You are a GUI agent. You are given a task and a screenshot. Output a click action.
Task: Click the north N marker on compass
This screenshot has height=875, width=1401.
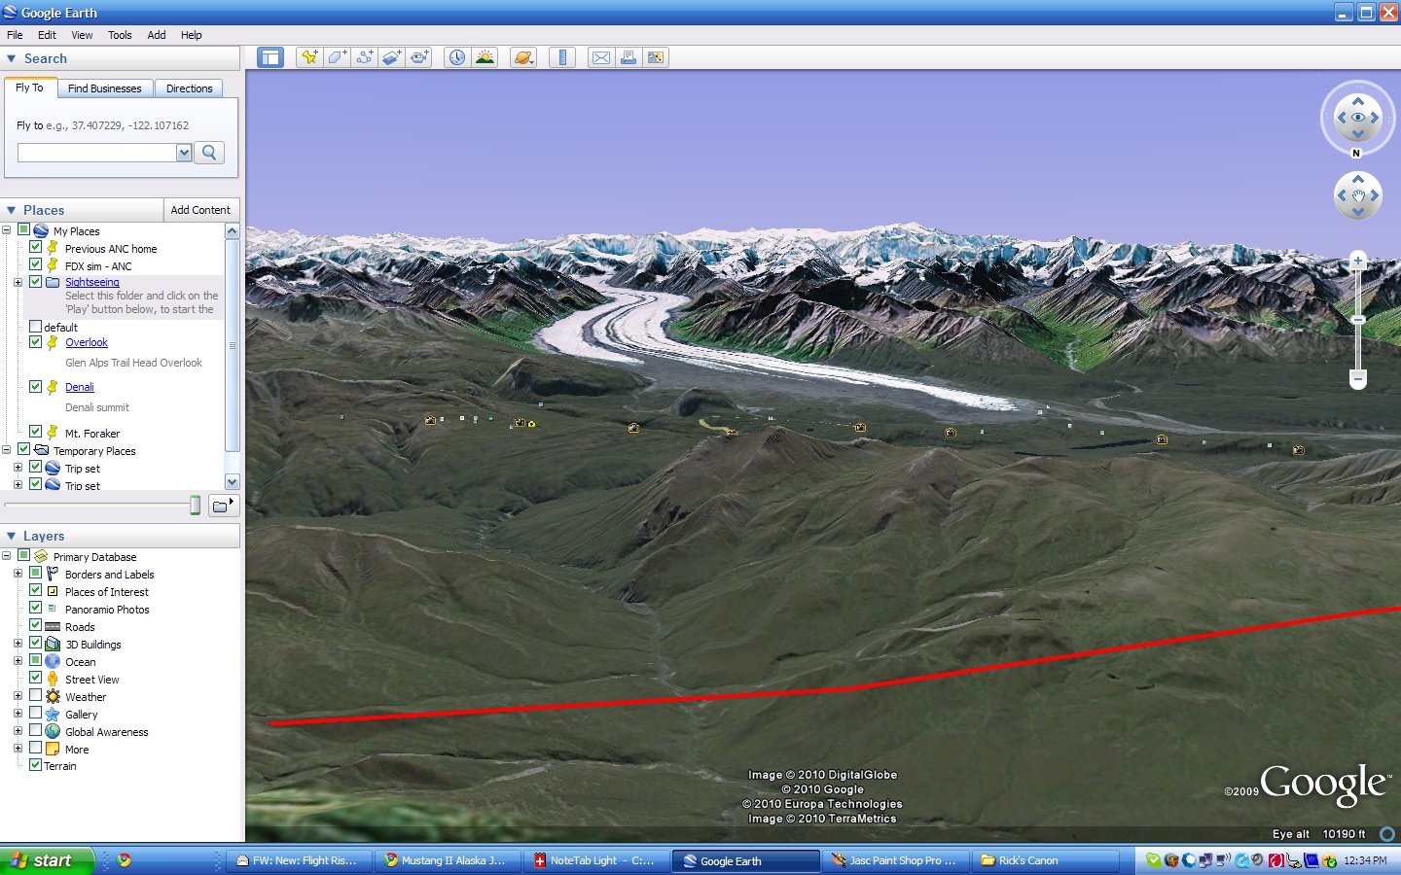(1356, 153)
